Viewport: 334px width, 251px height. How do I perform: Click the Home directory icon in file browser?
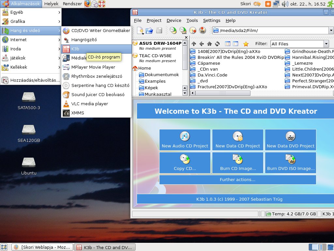coord(209,44)
